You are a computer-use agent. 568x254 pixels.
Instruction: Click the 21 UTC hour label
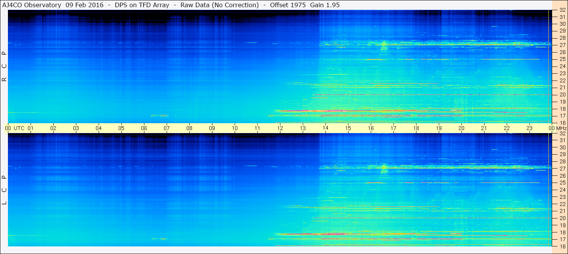[484, 128]
